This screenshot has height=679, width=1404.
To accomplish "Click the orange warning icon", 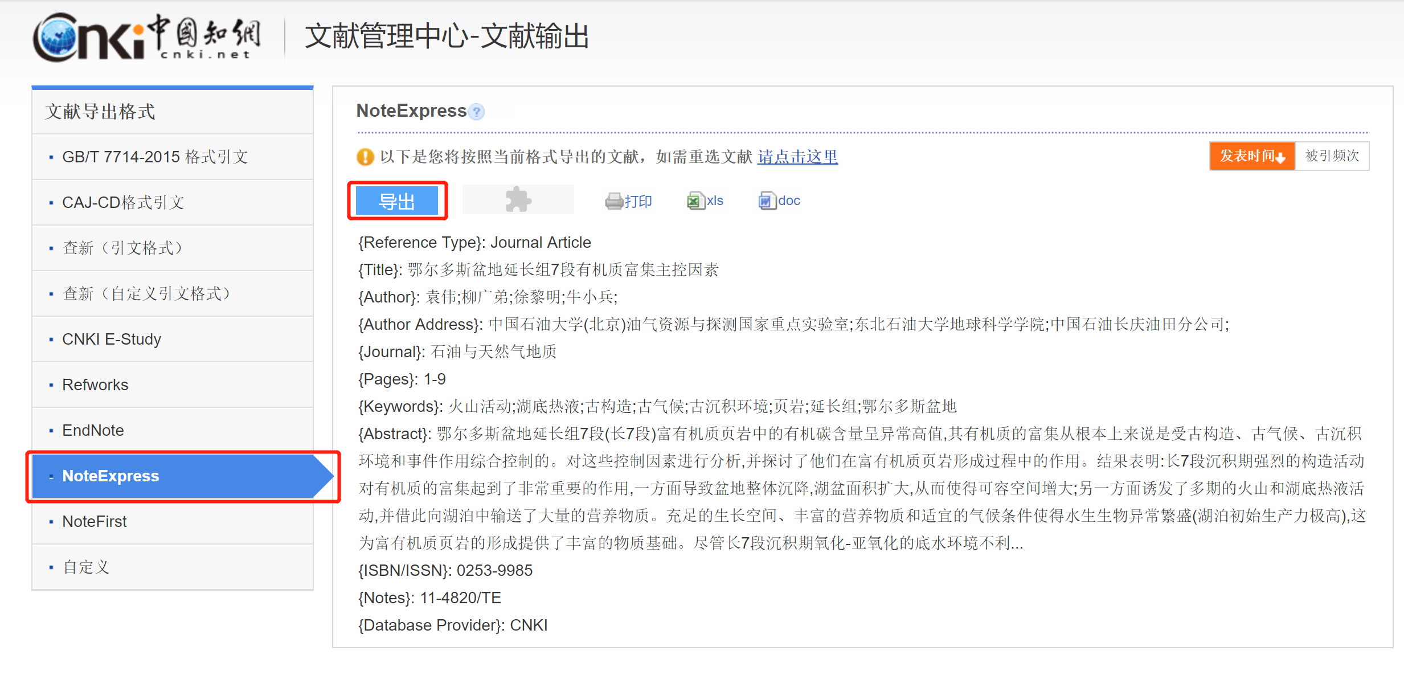I will pyautogui.click(x=365, y=157).
